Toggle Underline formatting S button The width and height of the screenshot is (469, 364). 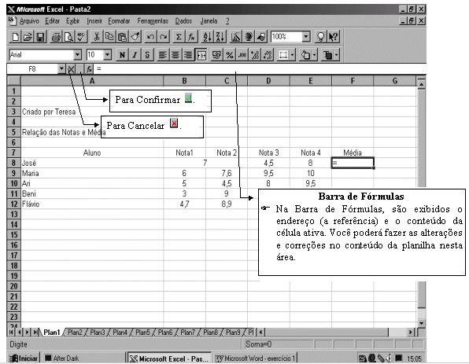click(x=147, y=55)
